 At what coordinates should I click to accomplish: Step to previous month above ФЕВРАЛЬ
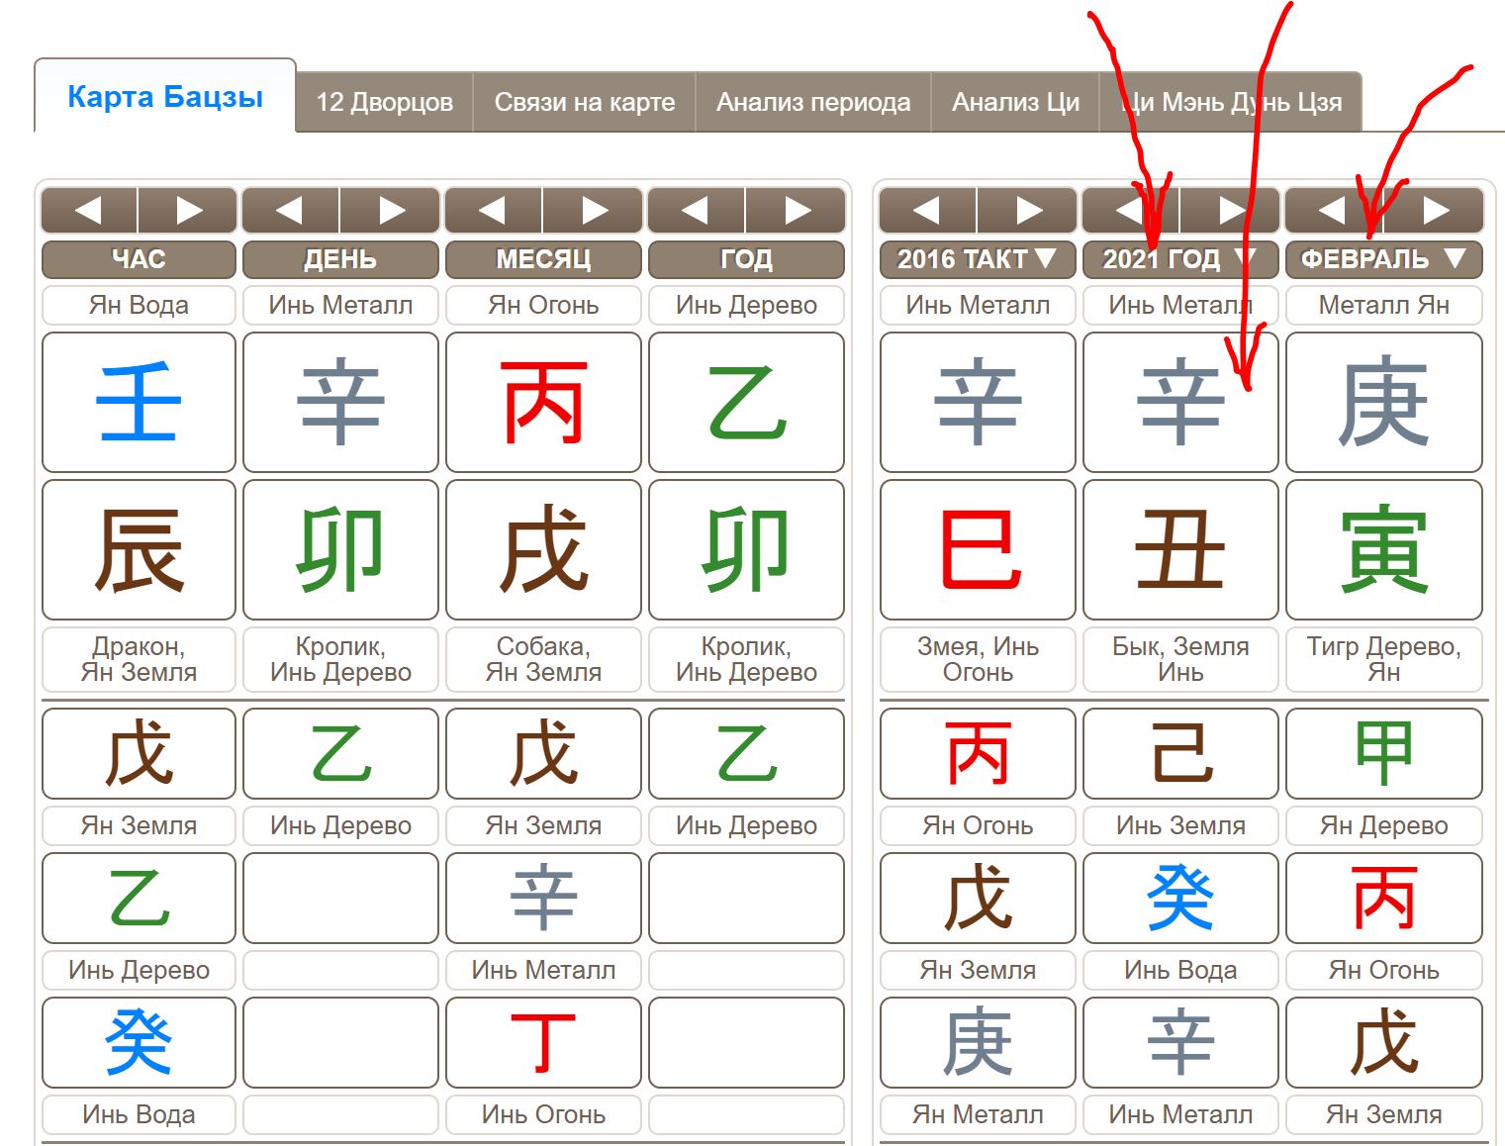pos(1332,210)
